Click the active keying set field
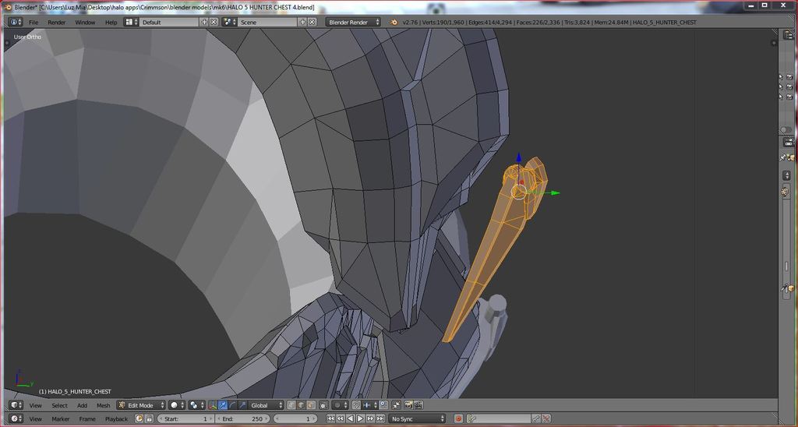Image resolution: width=798 pixels, height=427 pixels. [x=498, y=418]
